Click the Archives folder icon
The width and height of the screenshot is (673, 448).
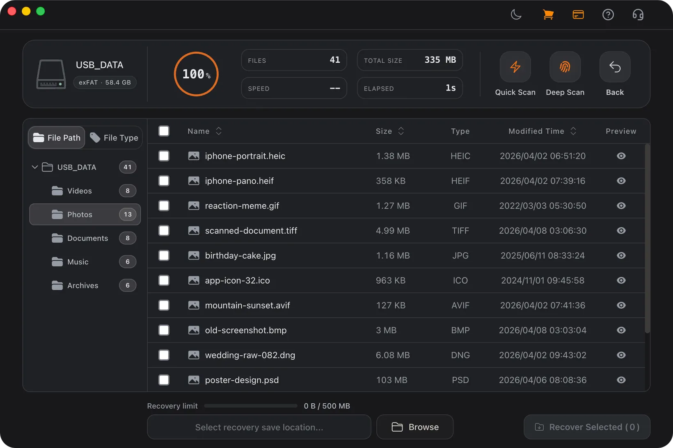(57, 285)
